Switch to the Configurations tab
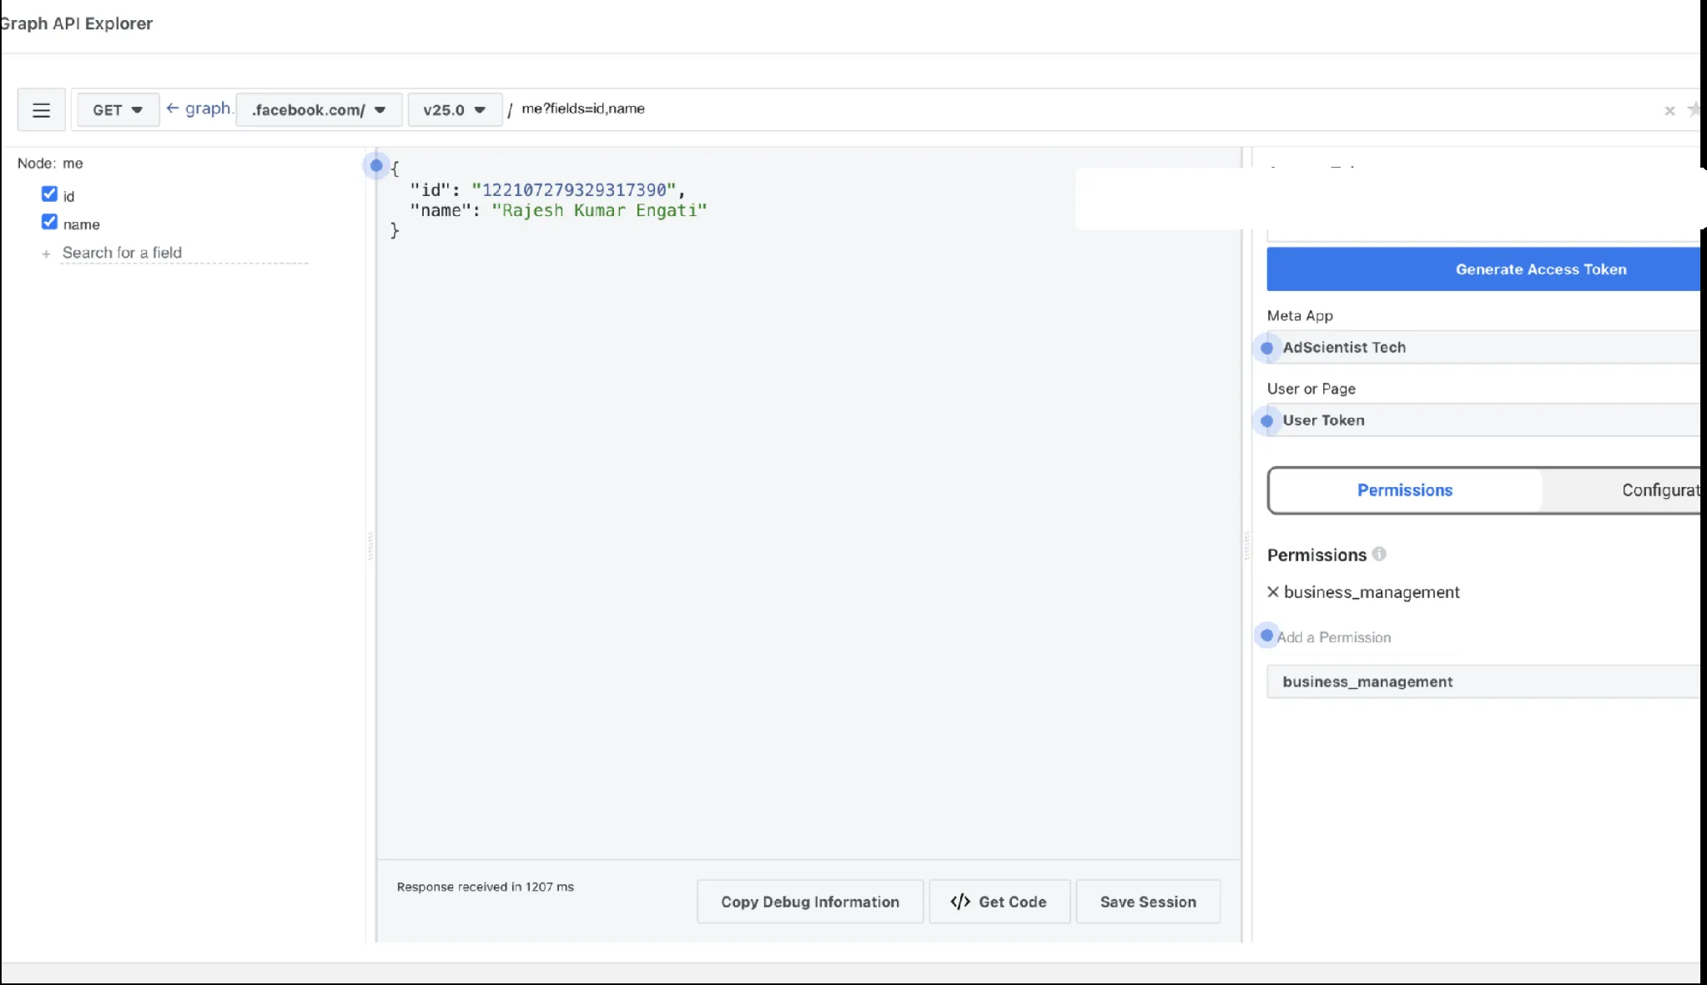The image size is (1707, 985). [1623, 490]
